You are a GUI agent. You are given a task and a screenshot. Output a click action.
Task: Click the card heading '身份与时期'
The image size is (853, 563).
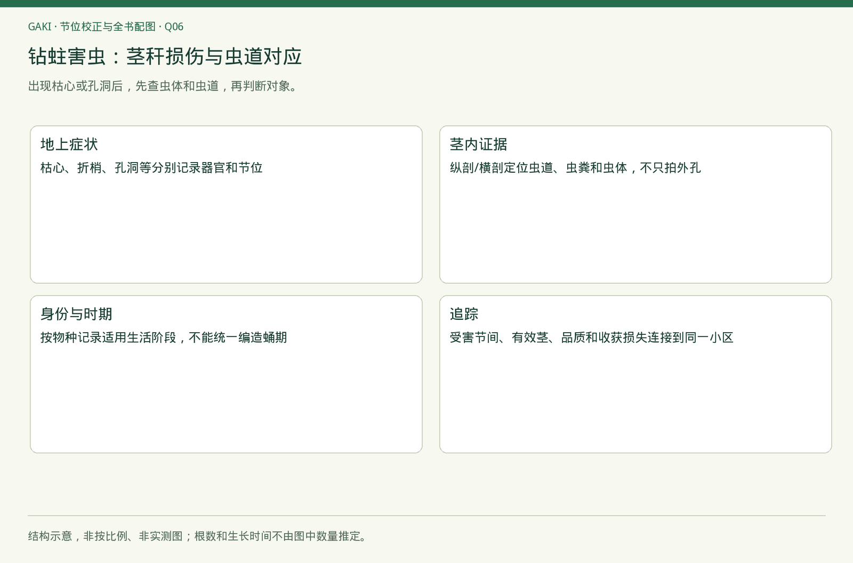[76, 314]
